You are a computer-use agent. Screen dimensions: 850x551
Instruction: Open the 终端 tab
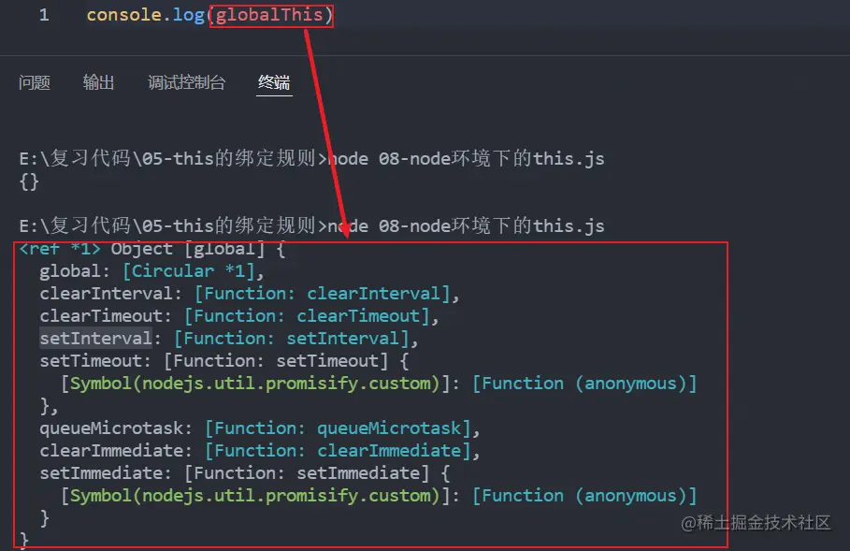[274, 82]
